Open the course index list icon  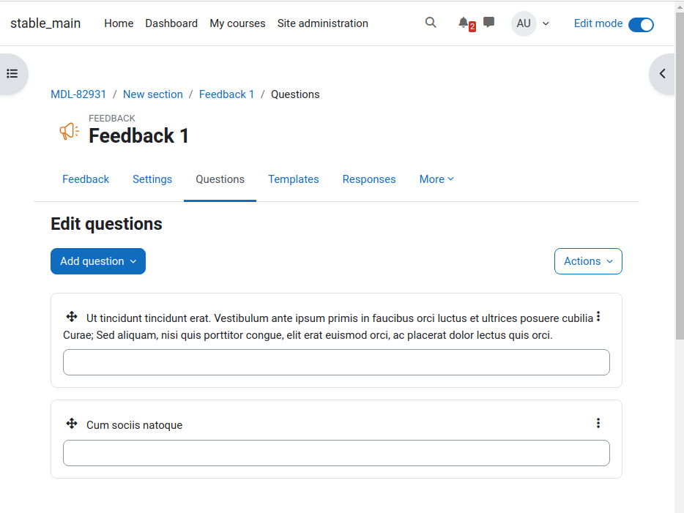pyautogui.click(x=12, y=74)
